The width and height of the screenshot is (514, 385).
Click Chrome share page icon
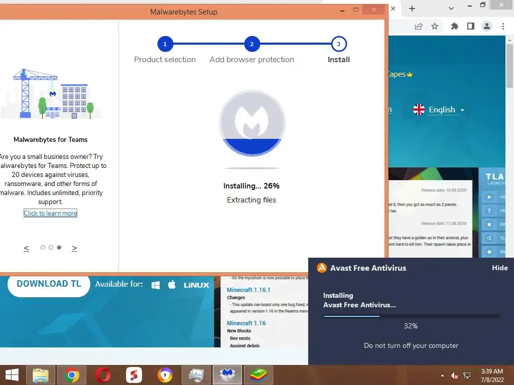coord(419,26)
